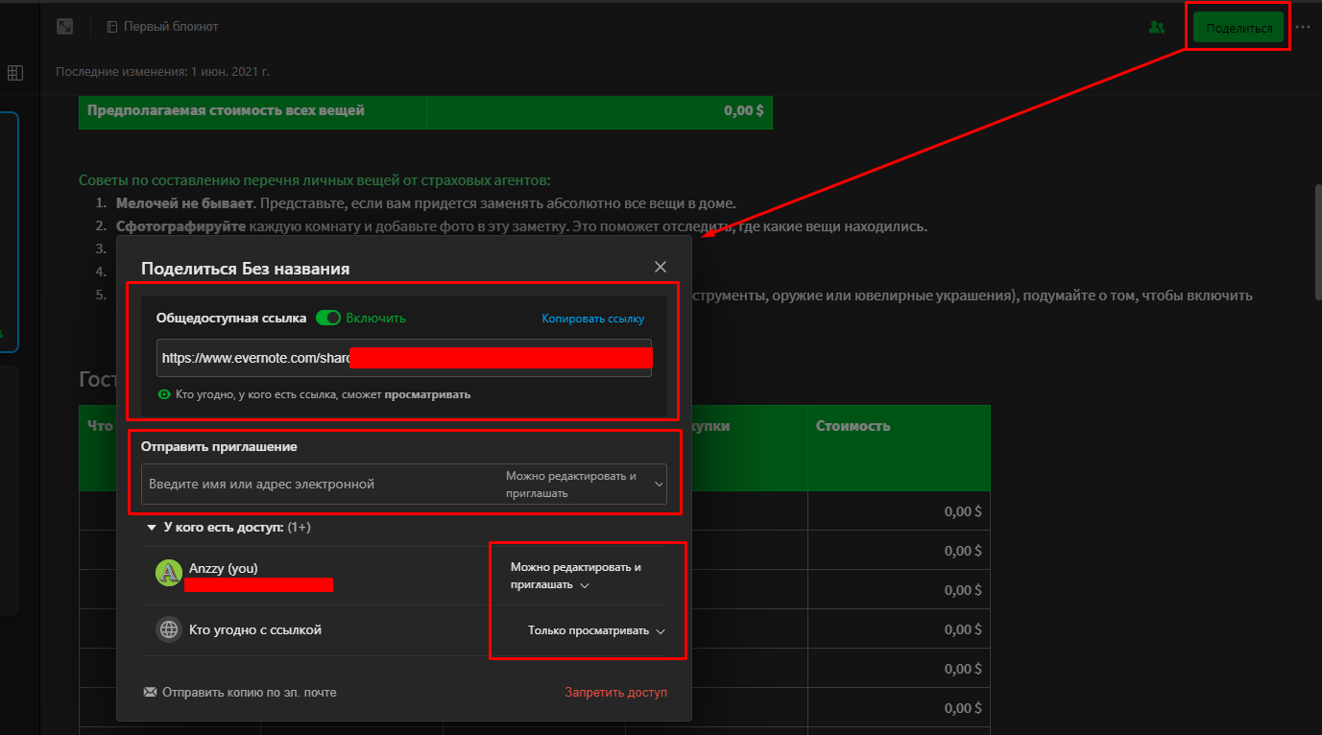Collapse the "У кого есть доступ" list
1322x735 pixels.
pyautogui.click(x=151, y=527)
